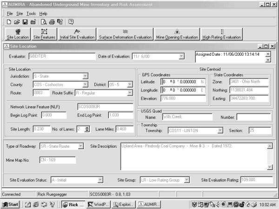Click the New document toolbar icon
This screenshot has width=279, height=209.
9,22
